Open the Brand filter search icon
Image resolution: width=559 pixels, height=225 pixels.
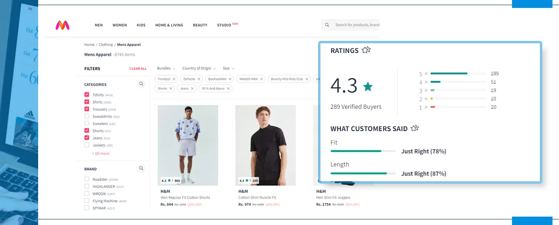[x=141, y=168]
